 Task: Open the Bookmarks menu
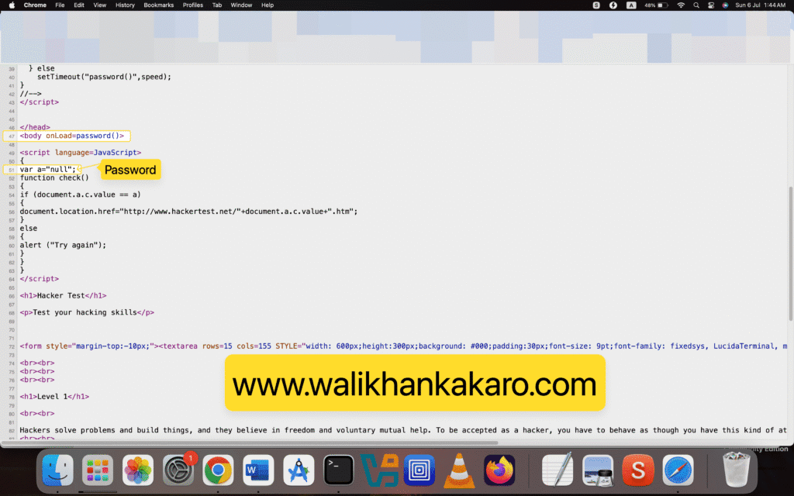pos(158,5)
